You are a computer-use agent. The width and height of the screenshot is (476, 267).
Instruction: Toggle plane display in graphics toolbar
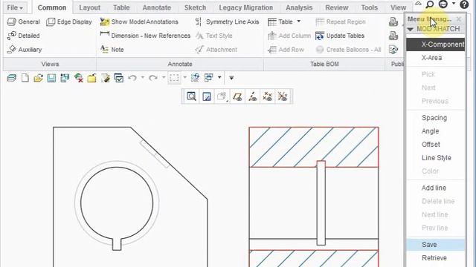(237, 96)
